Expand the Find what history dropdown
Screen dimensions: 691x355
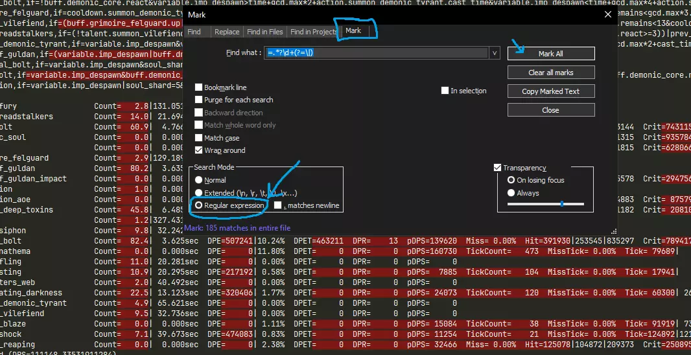pyautogui.click(x=495, y=53)
